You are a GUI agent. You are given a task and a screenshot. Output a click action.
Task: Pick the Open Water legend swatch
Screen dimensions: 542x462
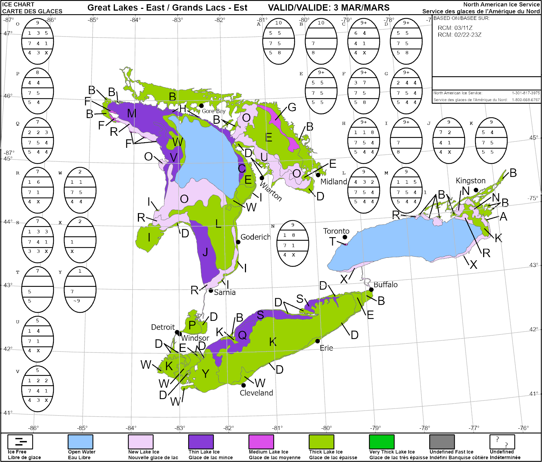click(80, 442)
